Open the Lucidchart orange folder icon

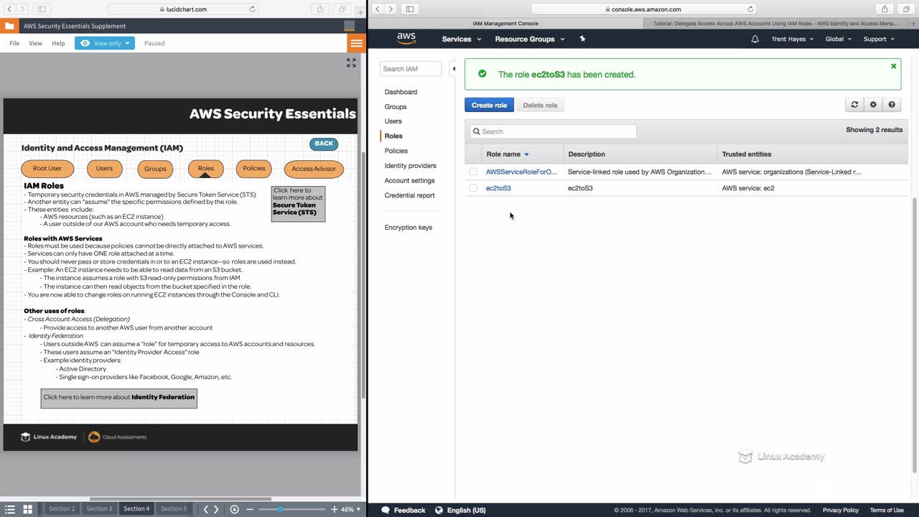pos(9,26)
